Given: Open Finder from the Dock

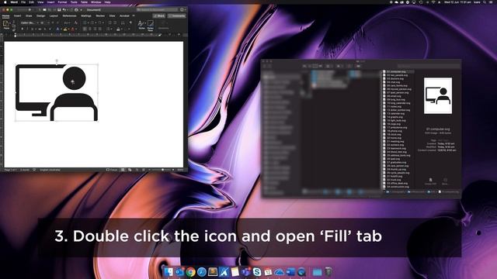Looking at the screenshot, I should [x=169, y=272].
